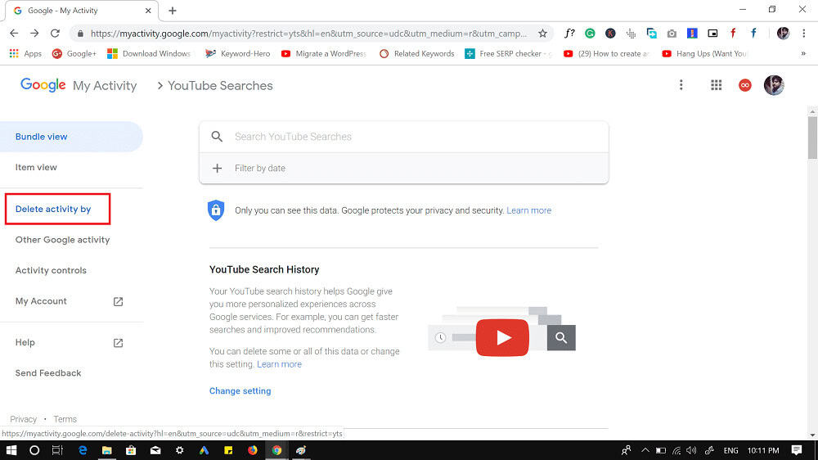Viewport: 818px width, 460px height.
Task: Open the f? font extension icon
Action: (x=569, y=34)
